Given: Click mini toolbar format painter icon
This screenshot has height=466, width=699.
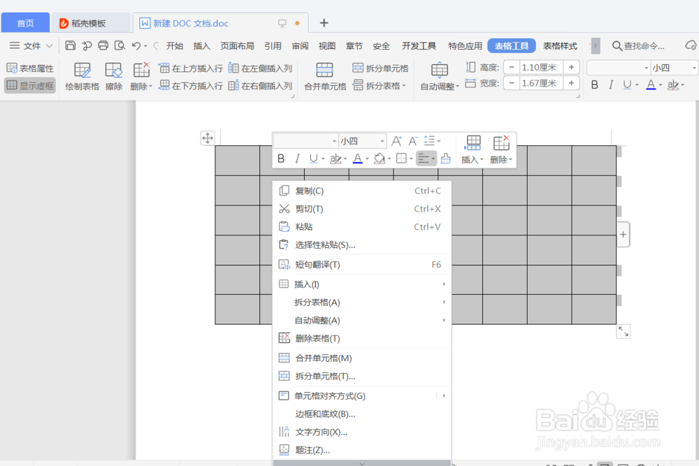Looking at the screenshot, I should tap(446, 159).
